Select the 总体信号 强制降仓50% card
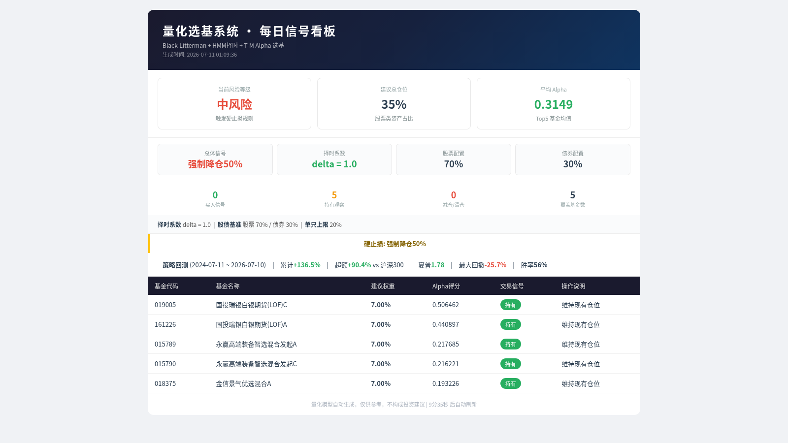Image resolution: width=788 pixels, height=443 pixels. pyautogui.click(x=215, y=159)
